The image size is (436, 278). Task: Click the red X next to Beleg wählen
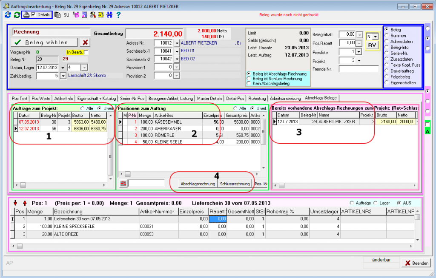click(x=86, y=42)
